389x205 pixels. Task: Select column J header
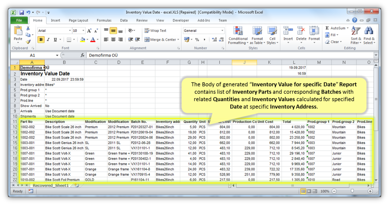click(x=244, y=63)
